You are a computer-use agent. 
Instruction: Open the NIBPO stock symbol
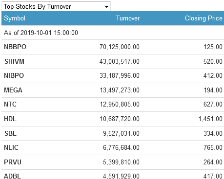(x=14, y=75)
